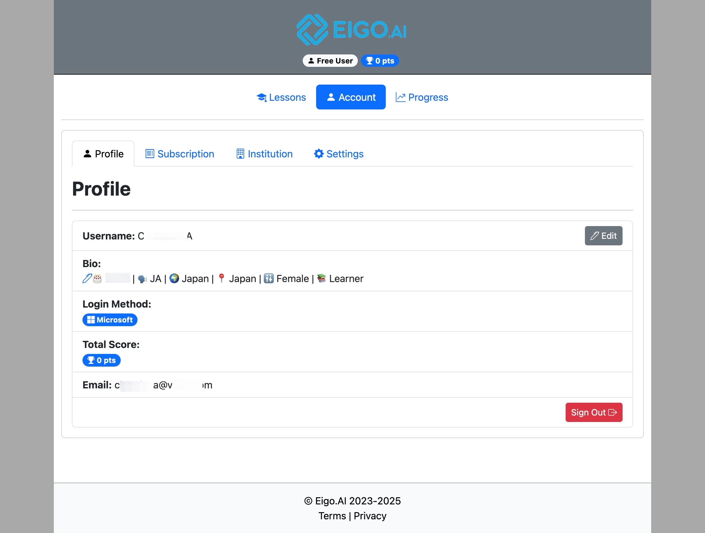This screenshot has height=533, width=705.
Task: Click the Learner text in bio
Action: [x=346, y=279]
